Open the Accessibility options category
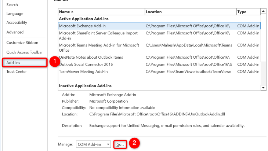Viewport: 268px width, 151px height. point(17,22)
